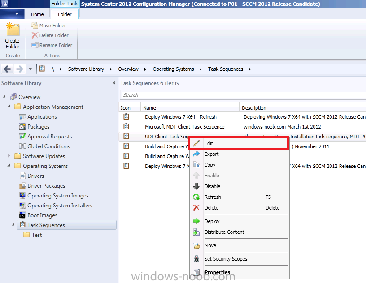Click the Back navigation arrow
Image resolution: width=366 pixels, height=283 pixels.
[x=8, y=69]
